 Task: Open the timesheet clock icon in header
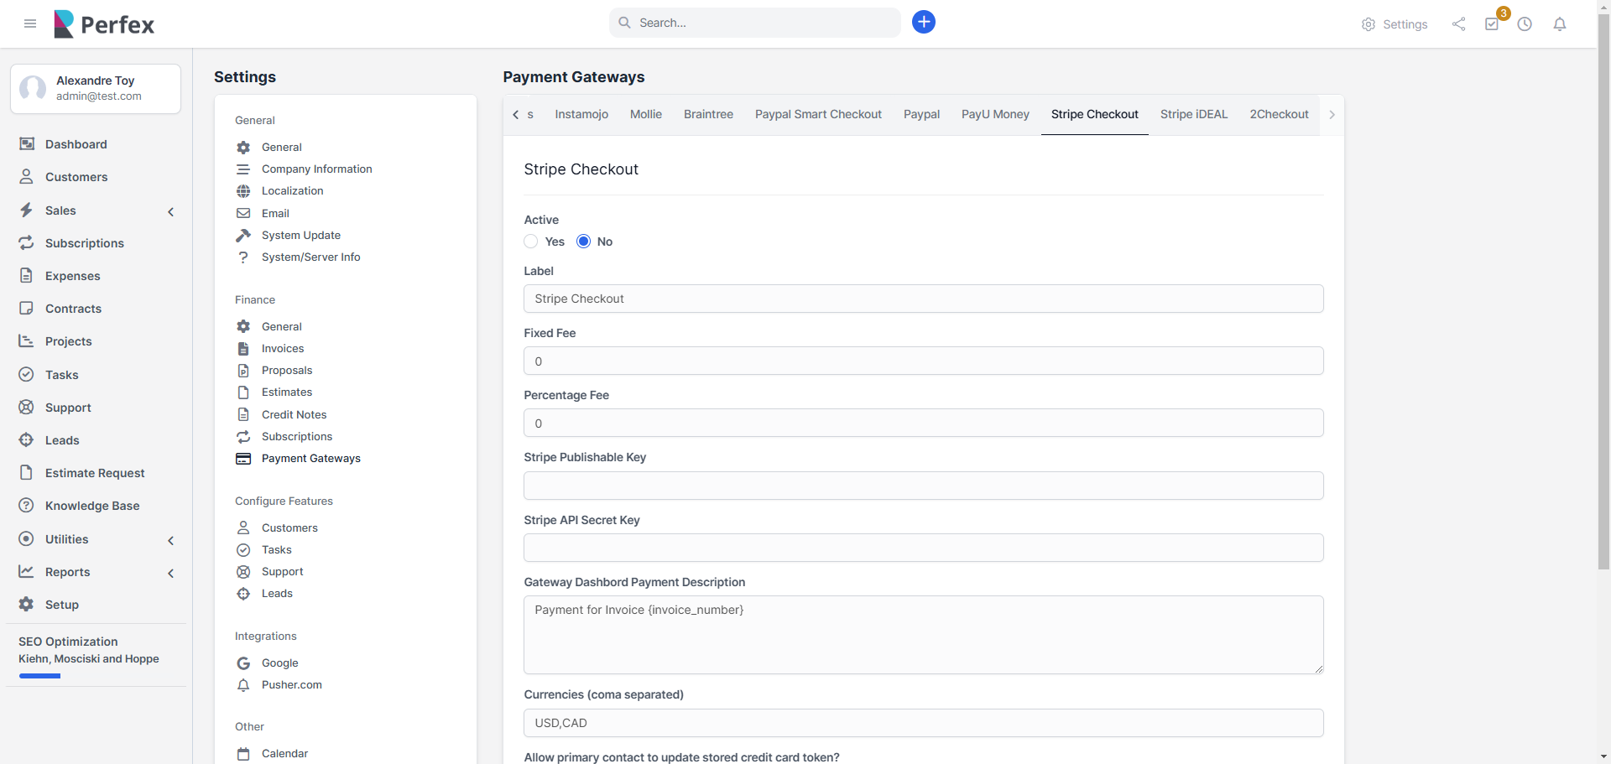click(x=1525, y=24)
